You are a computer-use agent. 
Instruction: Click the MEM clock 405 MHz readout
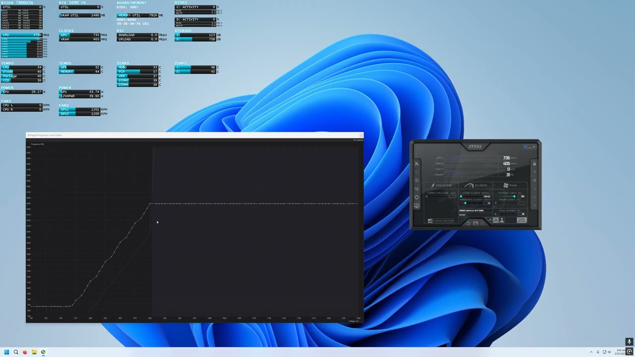pyautogui.click(x=510, y=163)
